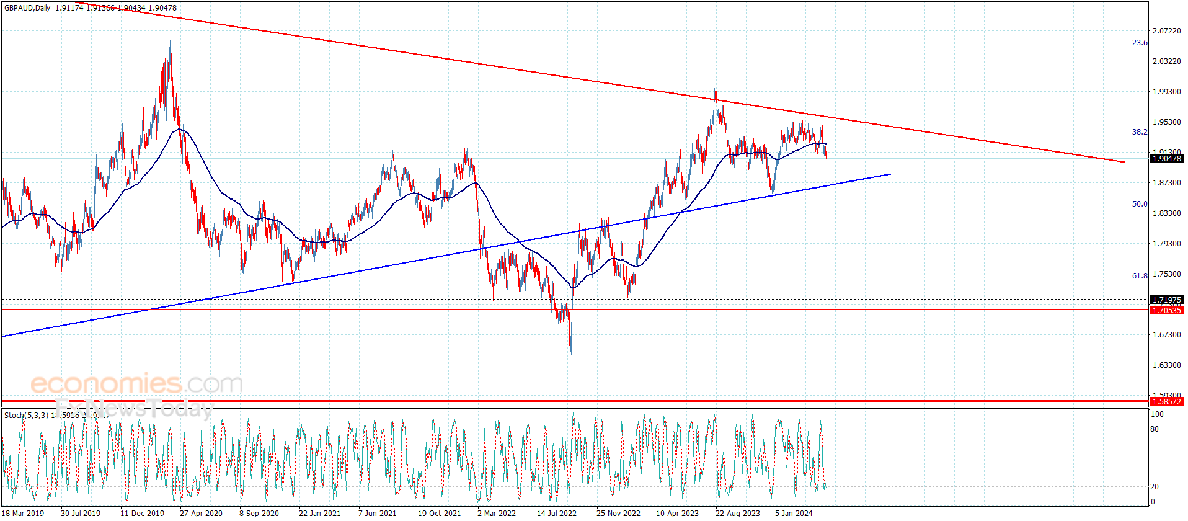Click the 61.8 Fibonacci level label
Screen dimensions: 1188x521
point(1140,276)
